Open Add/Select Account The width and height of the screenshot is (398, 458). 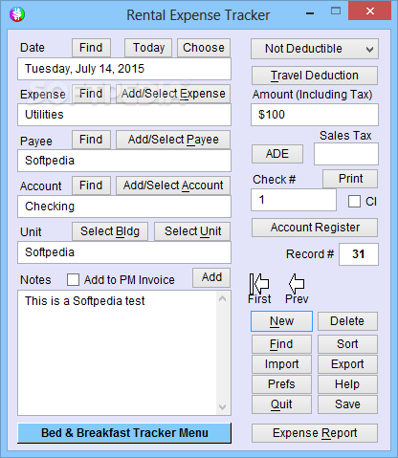173,185
